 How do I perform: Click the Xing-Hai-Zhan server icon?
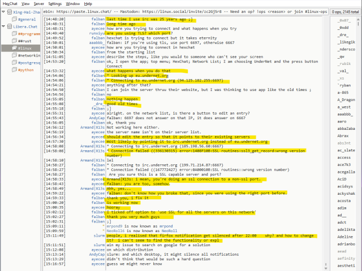pos(10,12)
